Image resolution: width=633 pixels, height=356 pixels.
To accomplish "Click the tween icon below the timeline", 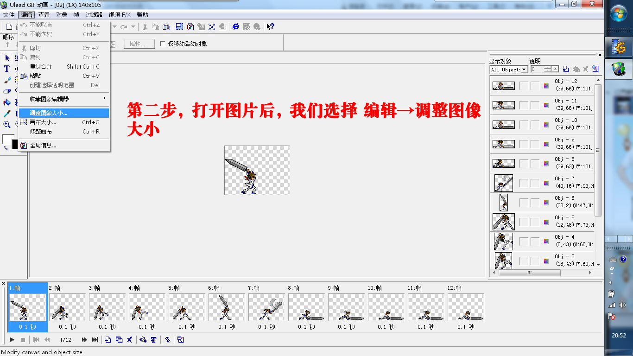I will 143,340.
